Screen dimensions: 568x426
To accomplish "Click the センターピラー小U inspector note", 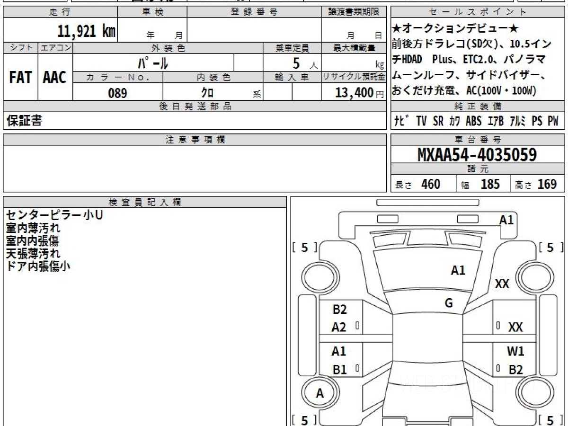I will (x=54, y=215).
